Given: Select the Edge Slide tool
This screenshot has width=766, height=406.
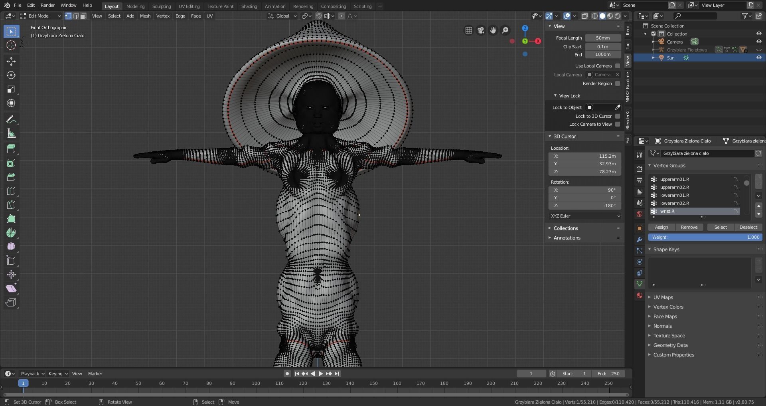Looking at the screenshot, I should pyautogui.click(x=11, y=261).
